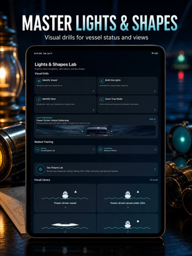
Task: Tap the flat white hull vessel illustration
Action: [65, 225]
